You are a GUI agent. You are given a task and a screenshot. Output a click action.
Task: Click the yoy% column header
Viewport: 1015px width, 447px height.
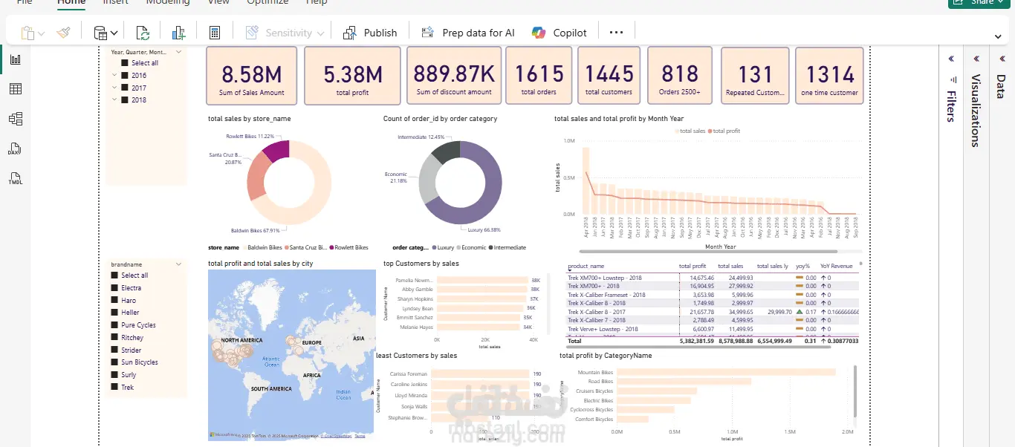(x=802, y=266)
